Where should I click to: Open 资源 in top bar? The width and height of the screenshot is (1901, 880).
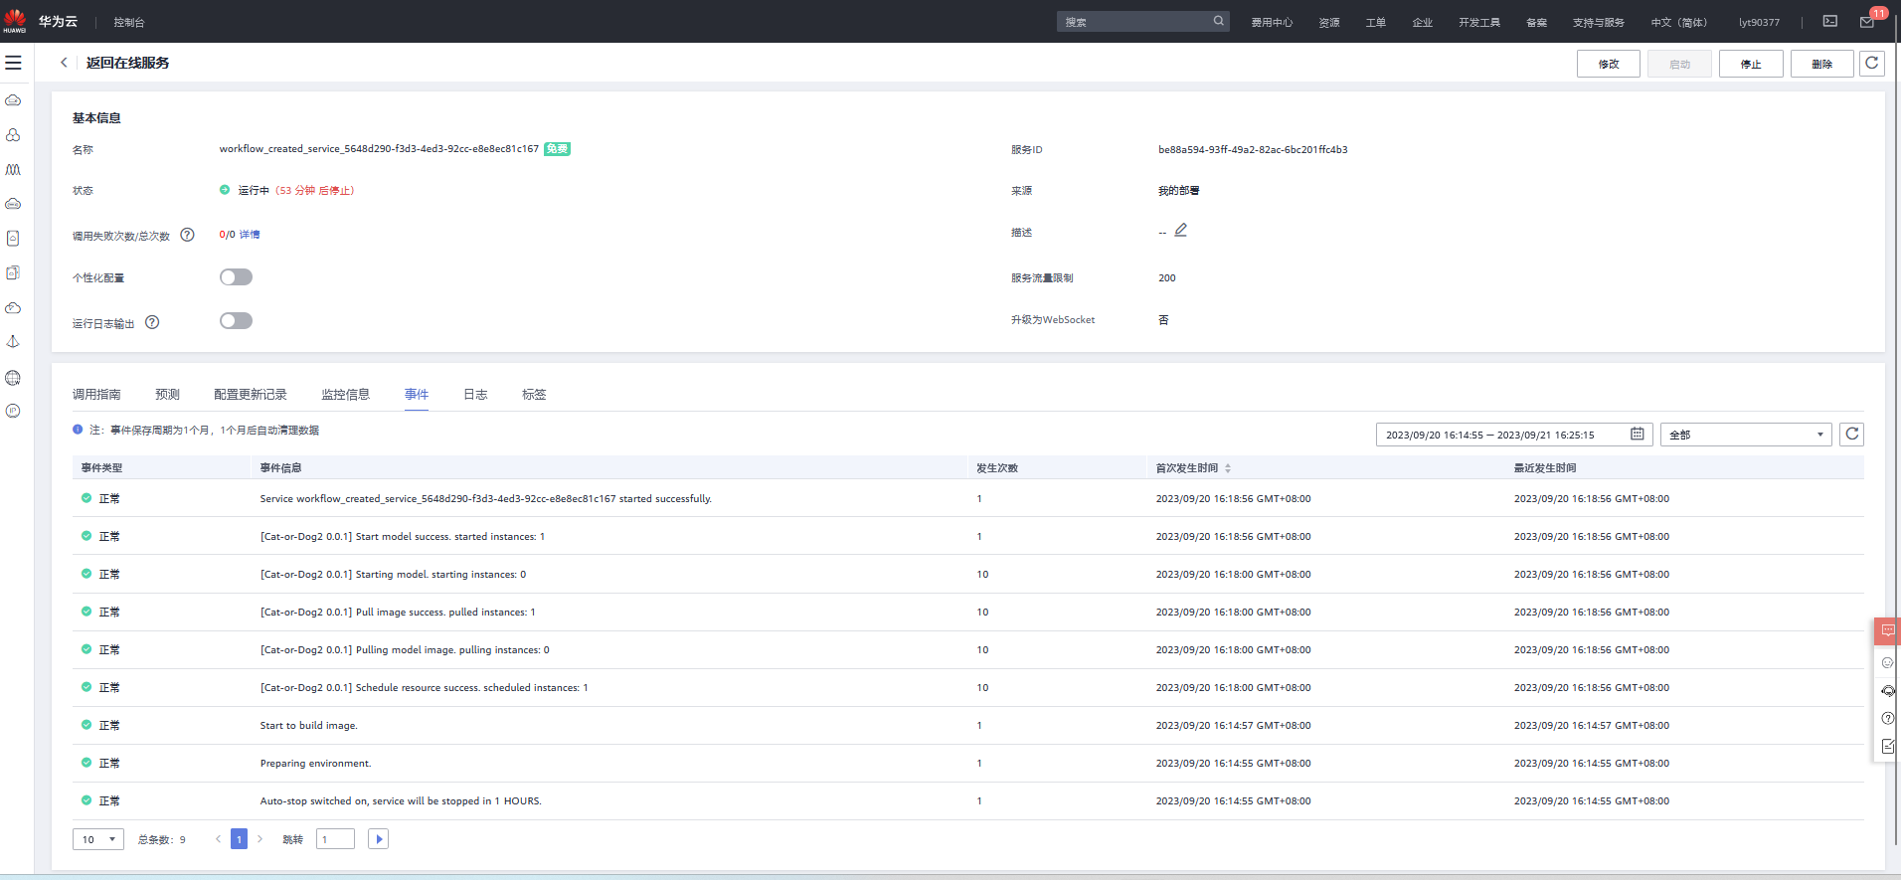[x=1329, y=22]
